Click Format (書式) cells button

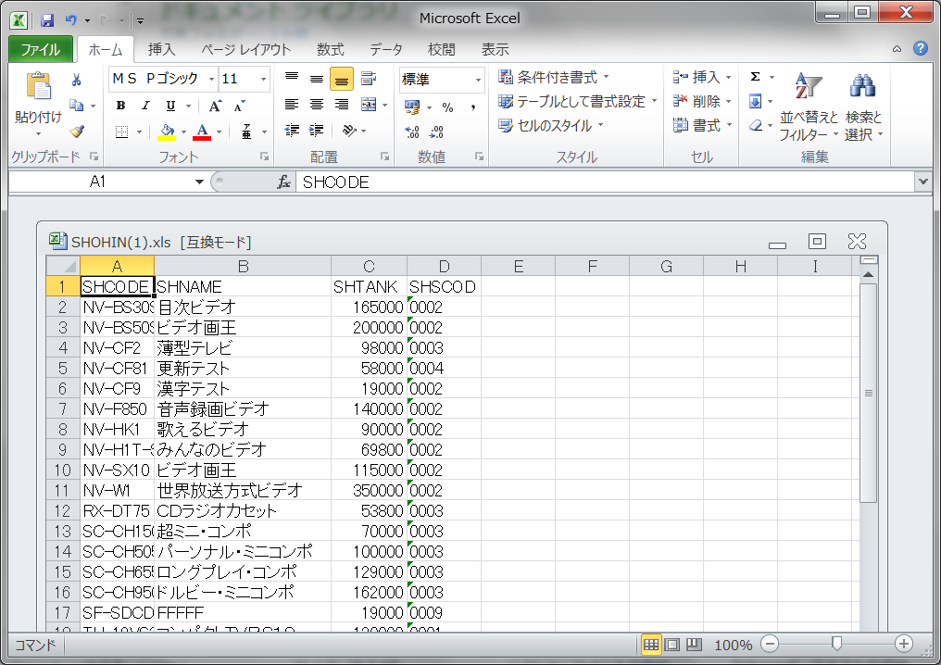[701, 125]
